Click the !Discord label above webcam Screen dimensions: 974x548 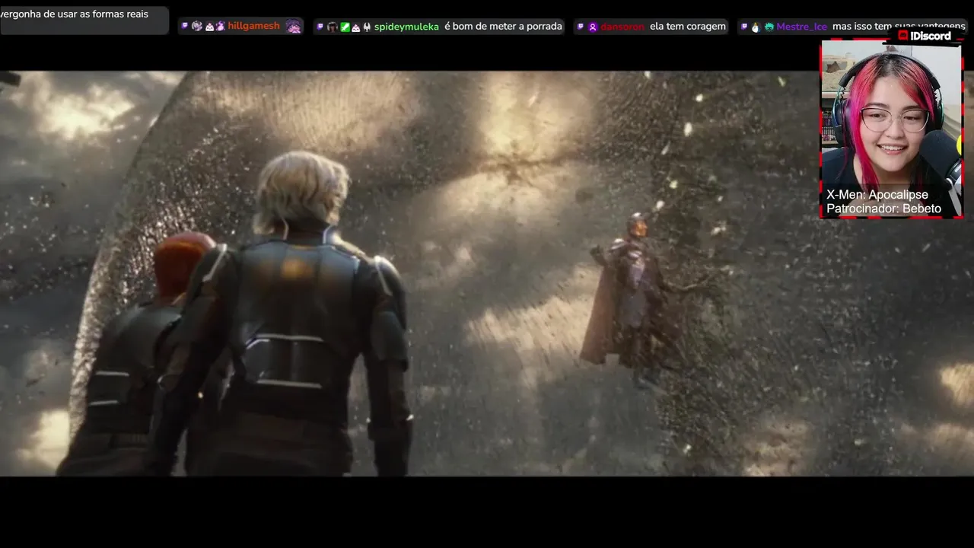pos(925,36)
